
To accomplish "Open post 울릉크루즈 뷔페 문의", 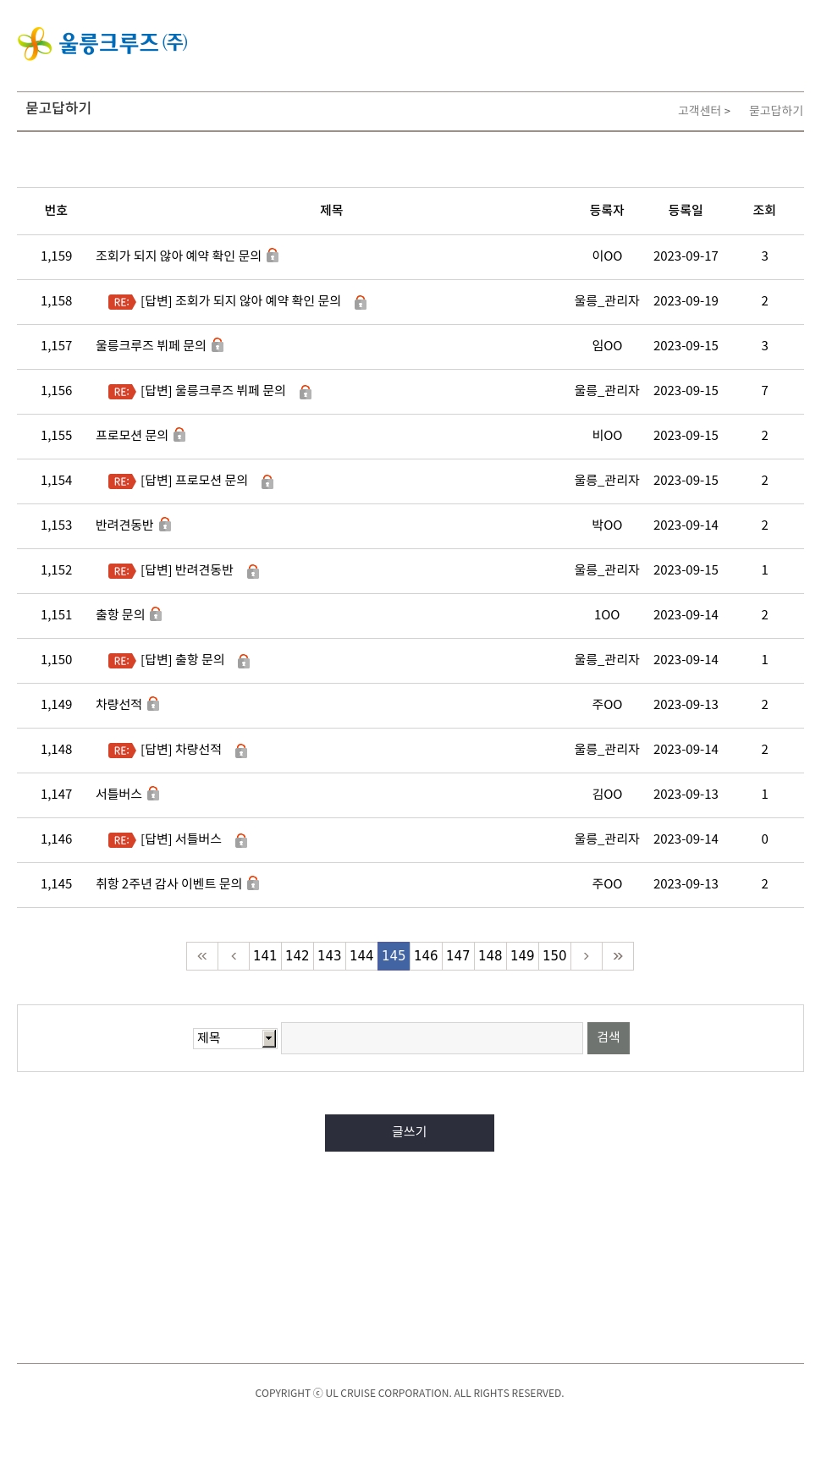I will (x=151, y=345).
